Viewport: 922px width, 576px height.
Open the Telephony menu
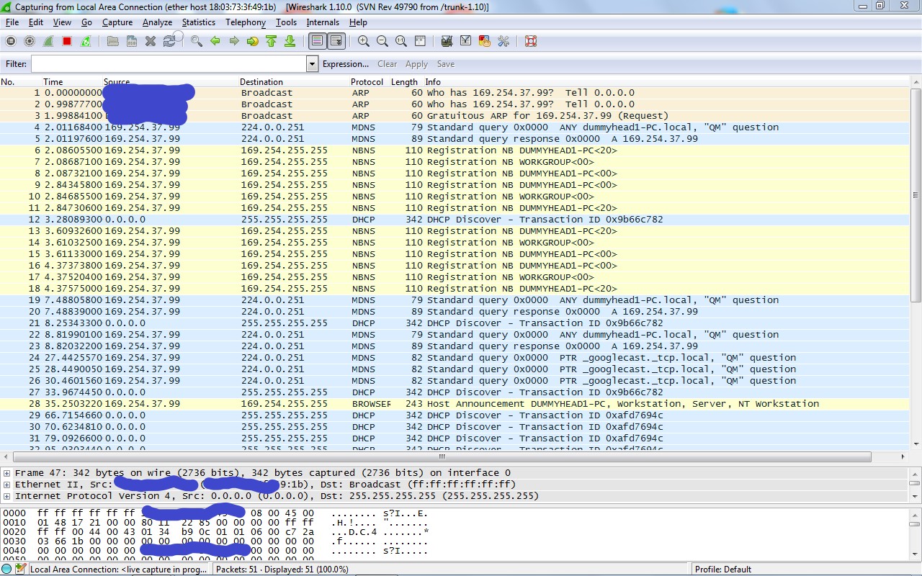pyautogui.click(x=245, y=22)
